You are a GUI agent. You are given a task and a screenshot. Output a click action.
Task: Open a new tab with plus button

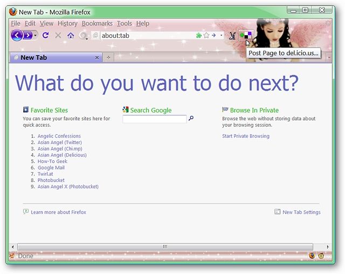[x=108, y=57]
